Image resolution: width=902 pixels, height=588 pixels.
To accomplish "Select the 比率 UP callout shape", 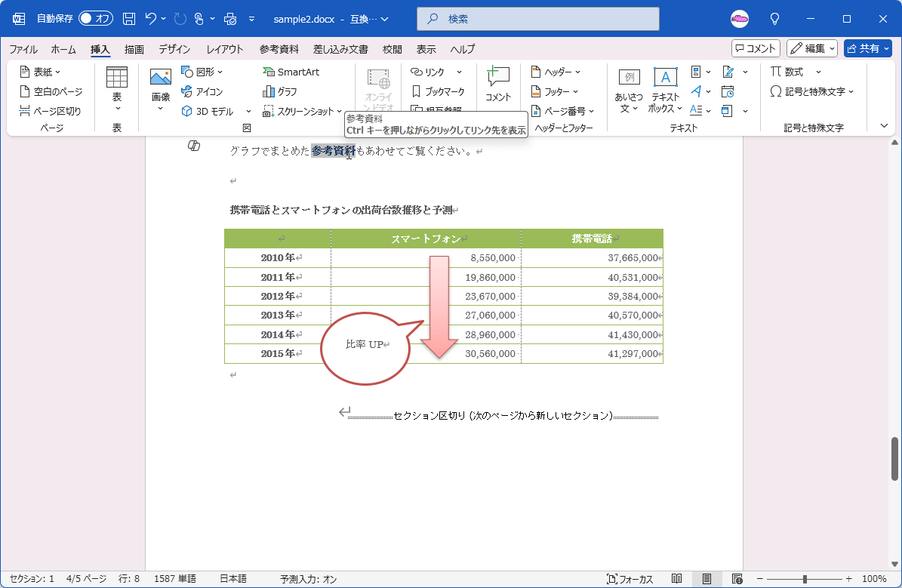I will tap(365, 348).
